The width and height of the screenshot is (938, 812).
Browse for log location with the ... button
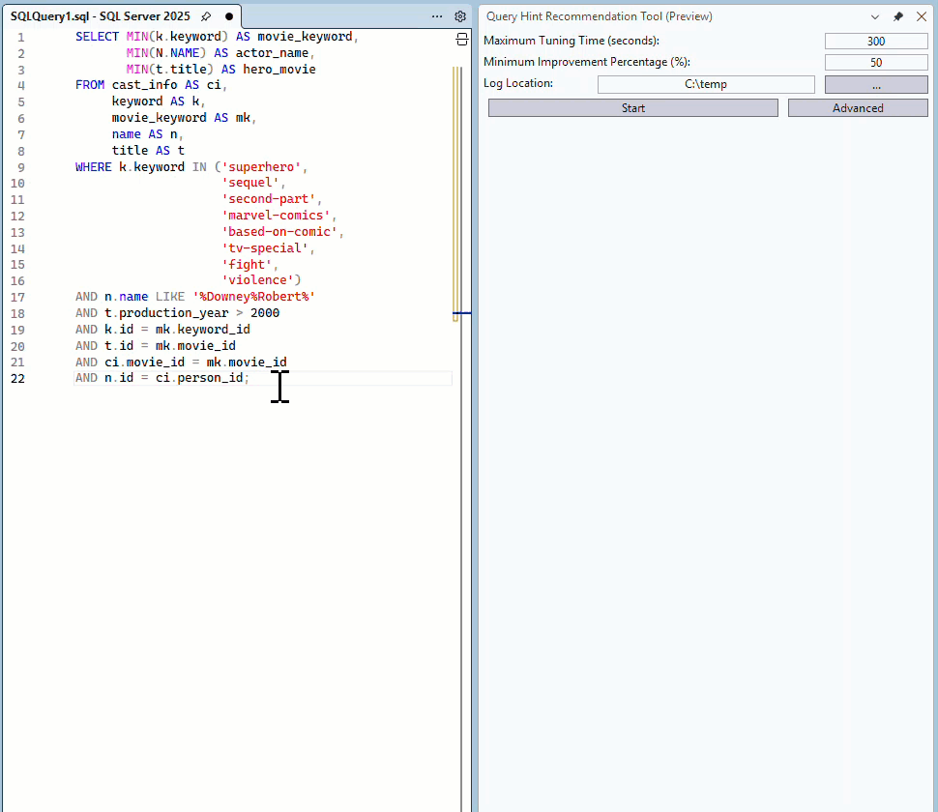coord(876,85)
